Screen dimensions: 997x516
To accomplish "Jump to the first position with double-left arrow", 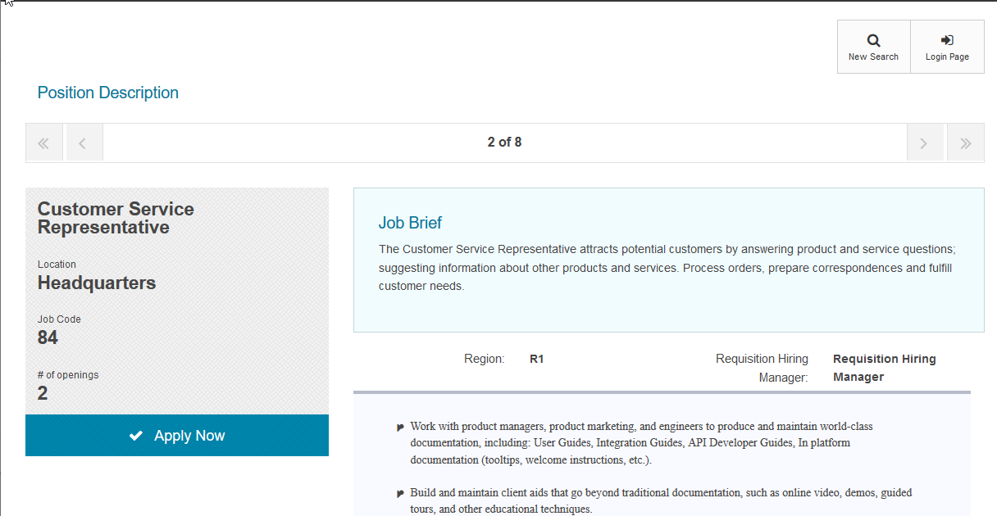I will (x=44, y=143).
